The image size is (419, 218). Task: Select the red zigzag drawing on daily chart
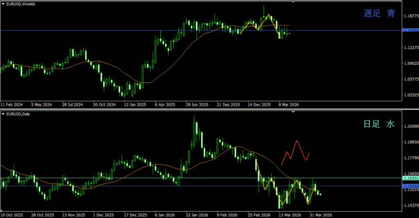point(295,151)
